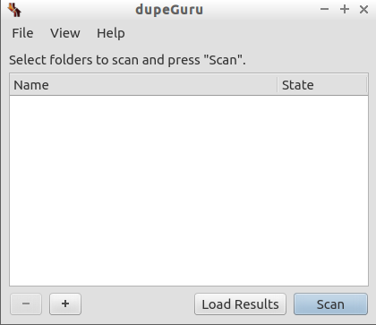Viewport: 376px width, 325px height.
Task: Close the dupeGuru window
Action: pos(363,9)
